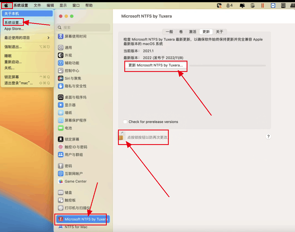Click the Displays sun icon
This screenshot has height=232, width=295.
point(61,105)
